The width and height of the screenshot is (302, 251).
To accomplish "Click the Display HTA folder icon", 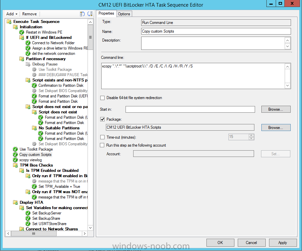I will click(x=15, y=202).
